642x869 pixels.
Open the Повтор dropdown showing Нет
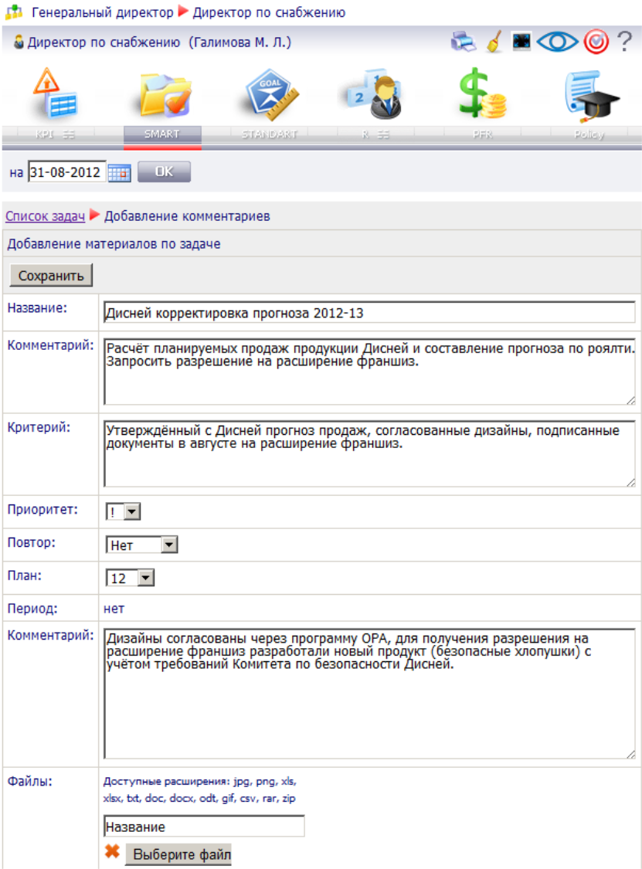point(142,545)
